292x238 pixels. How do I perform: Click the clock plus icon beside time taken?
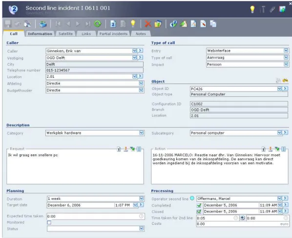pos(242,217)
